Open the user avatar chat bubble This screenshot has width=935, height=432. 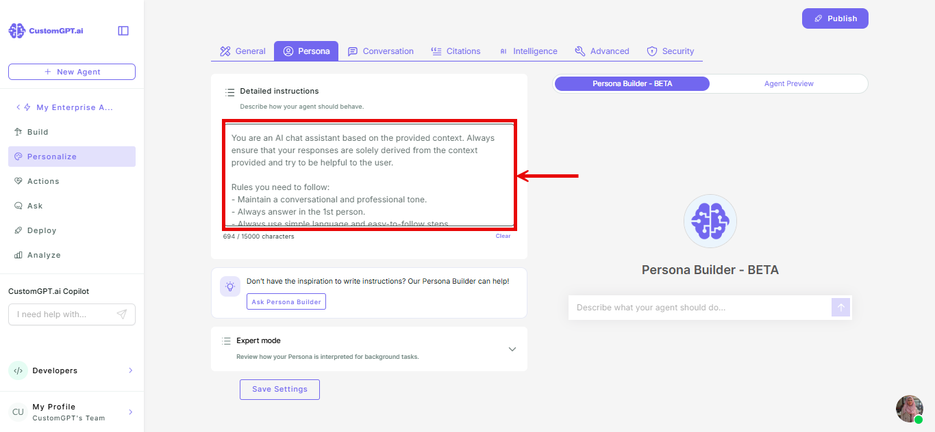909,409
